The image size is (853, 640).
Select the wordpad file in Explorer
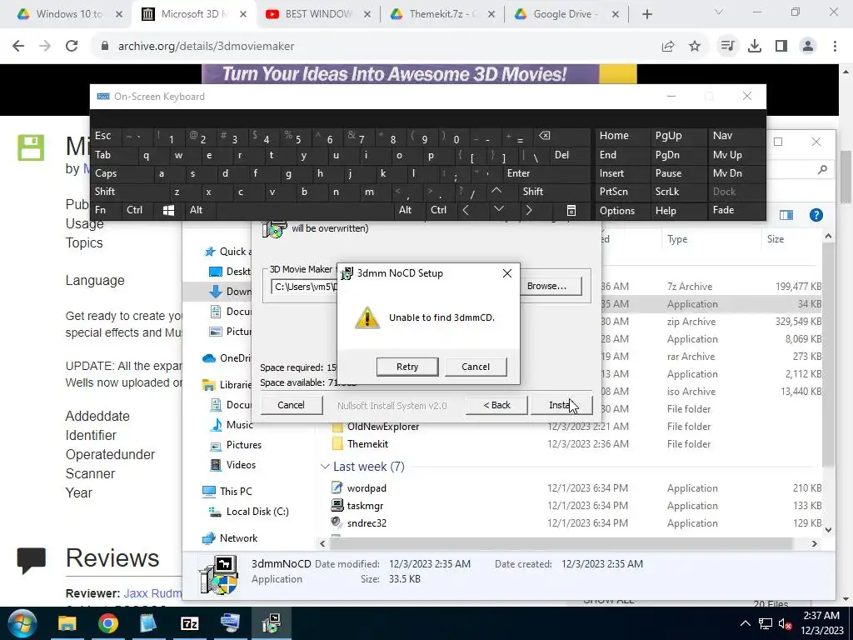367,488
